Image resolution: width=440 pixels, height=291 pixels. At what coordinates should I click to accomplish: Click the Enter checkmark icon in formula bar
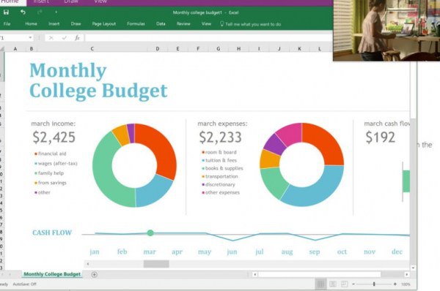click(65, 37)
